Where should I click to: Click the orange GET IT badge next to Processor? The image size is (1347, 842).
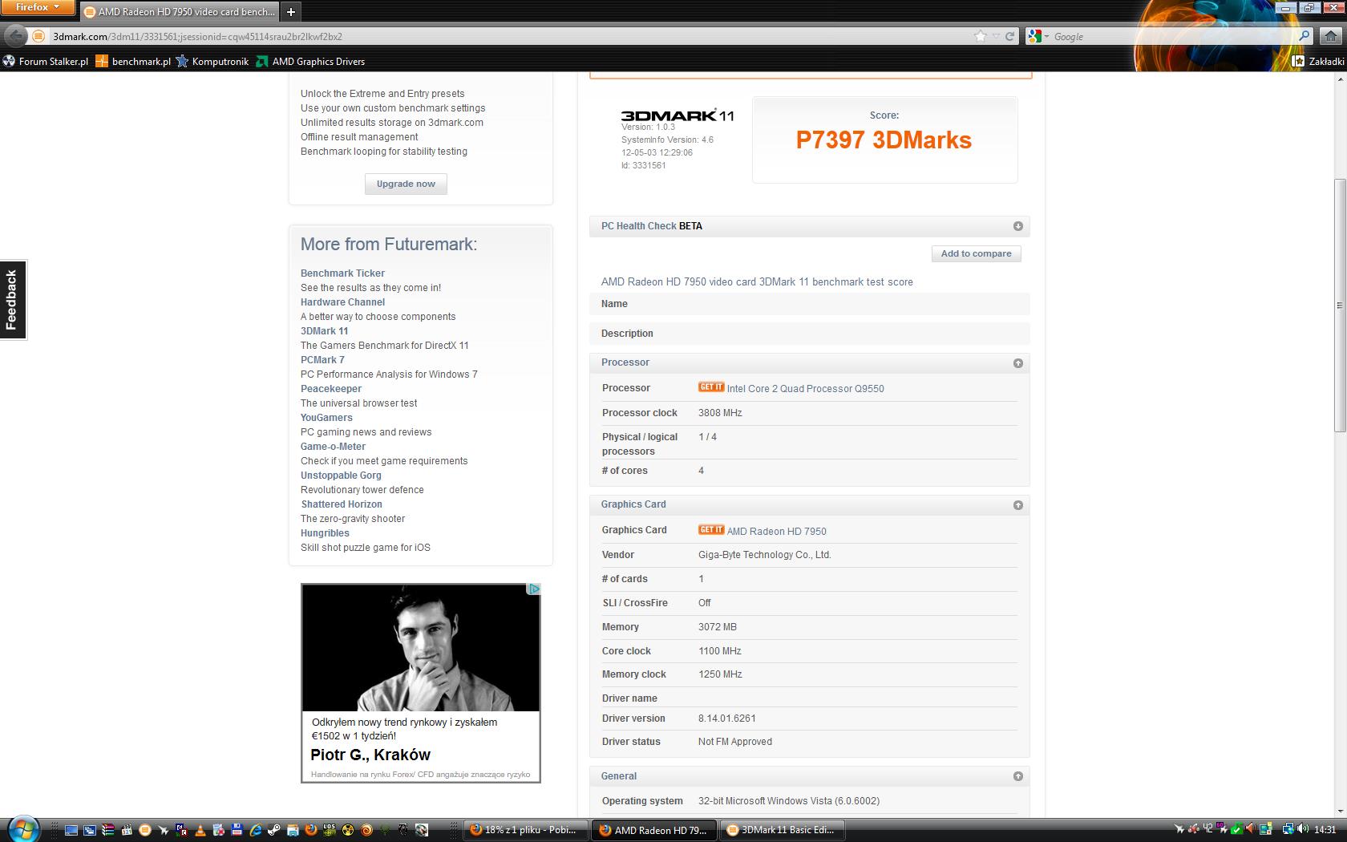tap(710, 387)
